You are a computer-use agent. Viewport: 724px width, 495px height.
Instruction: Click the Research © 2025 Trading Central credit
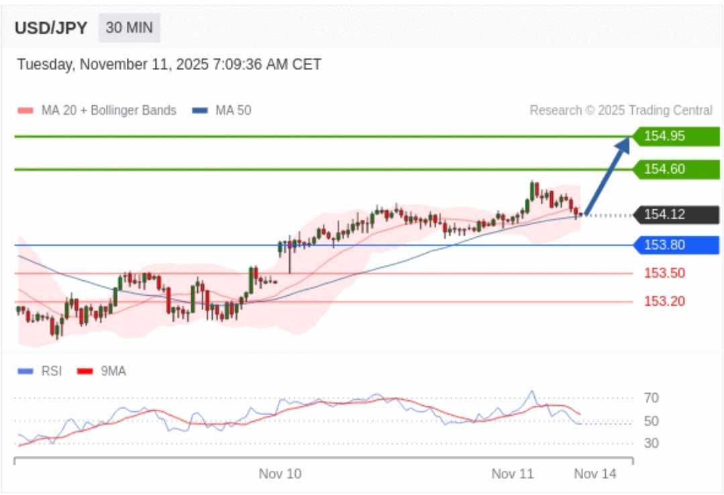click(621, 111)
